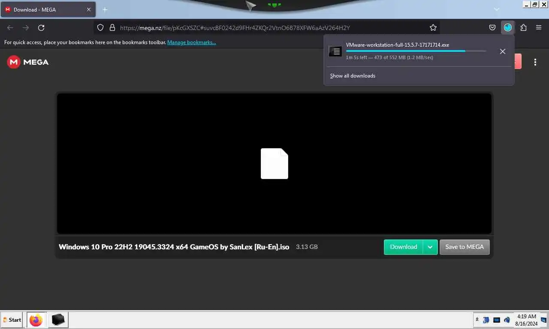This screenshot has width=549, height=329.
Task: Restore down the window
Action: (535, 4)
